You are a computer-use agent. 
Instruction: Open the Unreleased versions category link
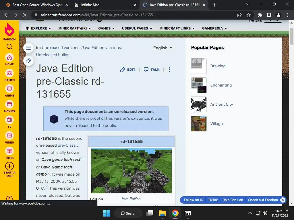click(x=61, y=48)
